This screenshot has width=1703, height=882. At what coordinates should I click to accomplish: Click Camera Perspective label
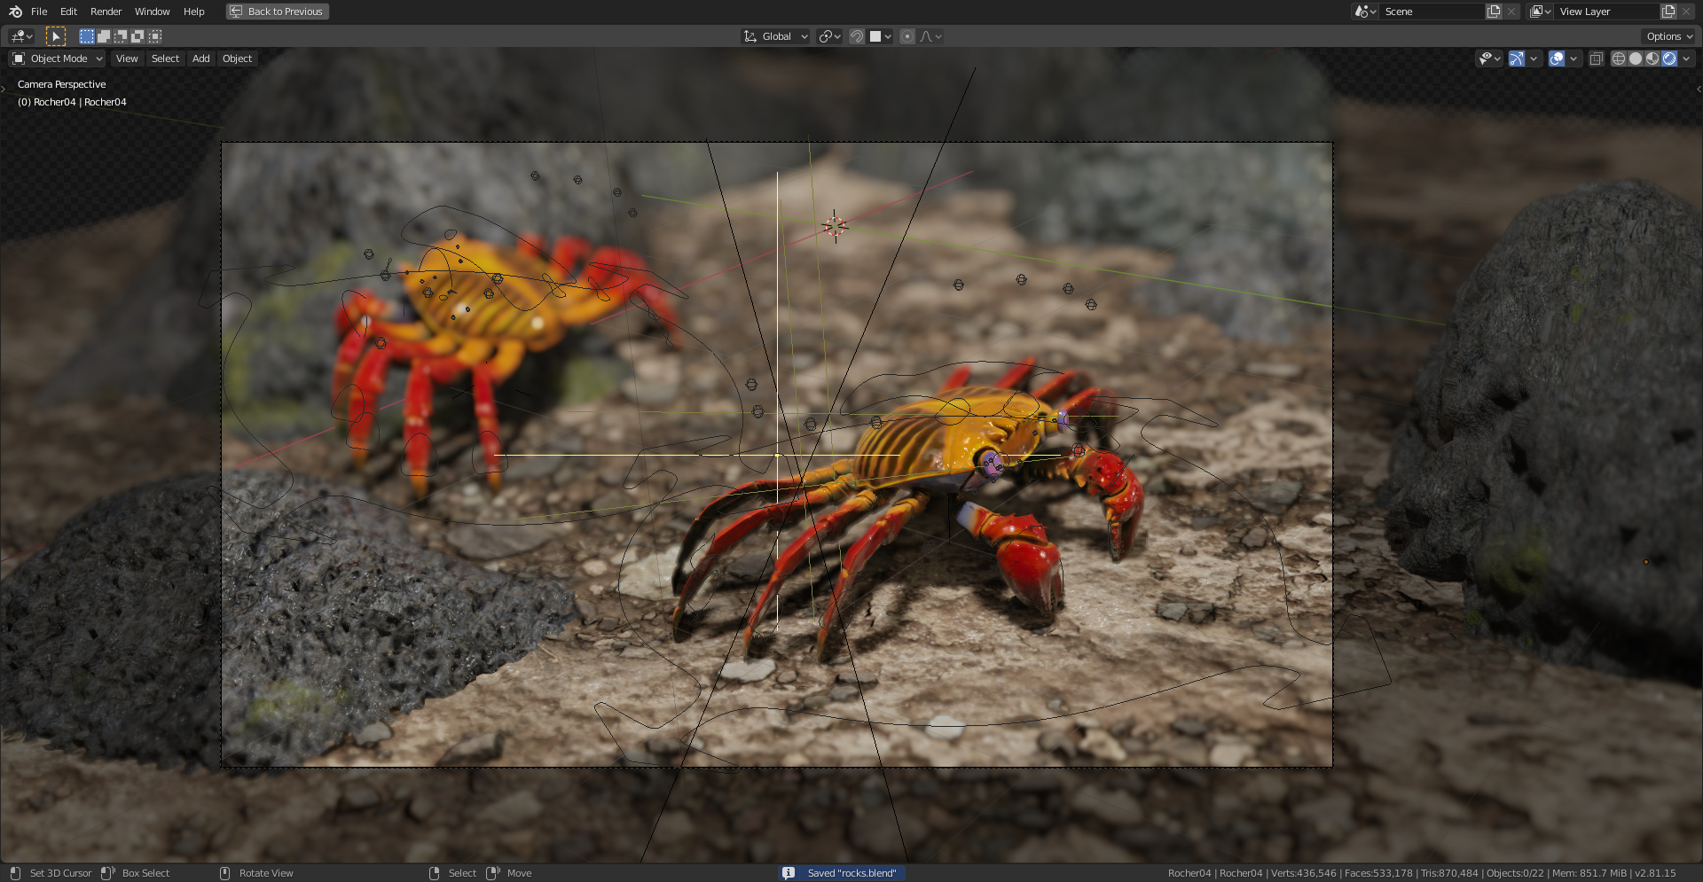pyautogui.click(x=61, y=84)
